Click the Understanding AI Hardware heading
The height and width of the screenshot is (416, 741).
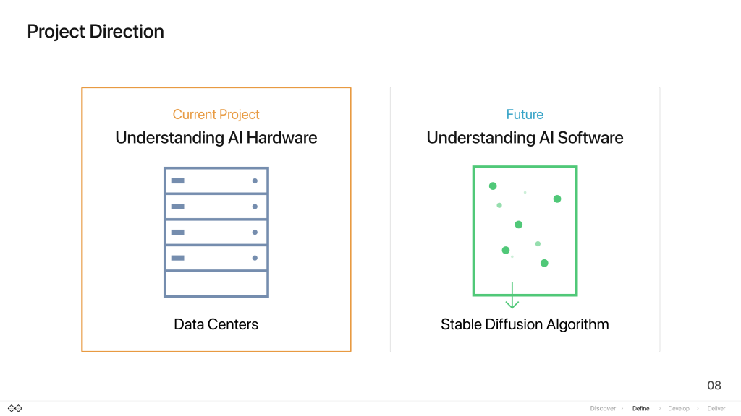point(216,138)
